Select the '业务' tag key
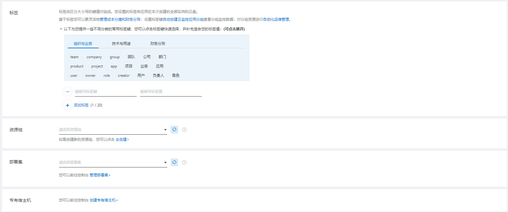The image size is (508, 212). pos(144,66)
